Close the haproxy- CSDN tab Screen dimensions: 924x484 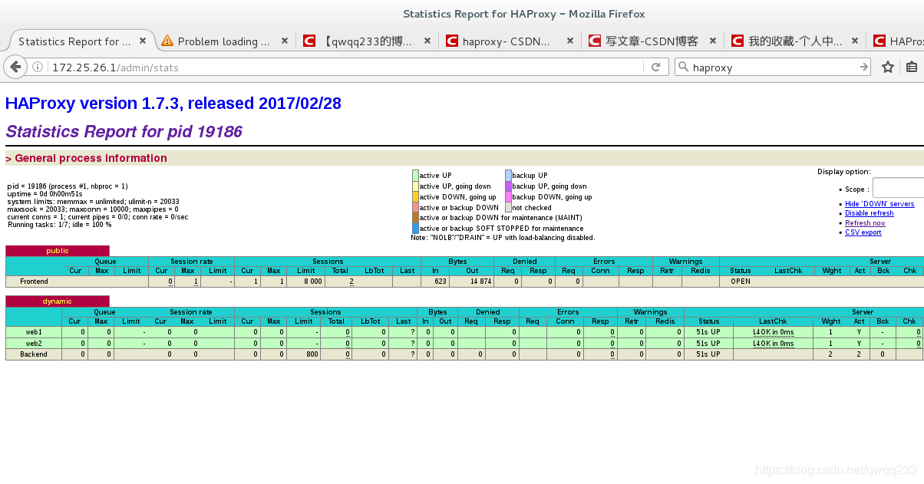(x=570, y=41)
